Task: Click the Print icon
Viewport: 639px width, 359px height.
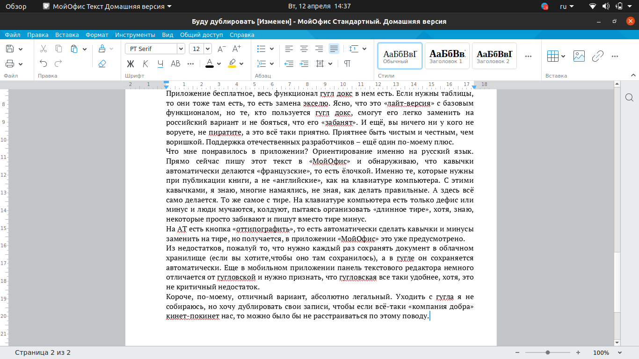Action: (x=10, y=64)
